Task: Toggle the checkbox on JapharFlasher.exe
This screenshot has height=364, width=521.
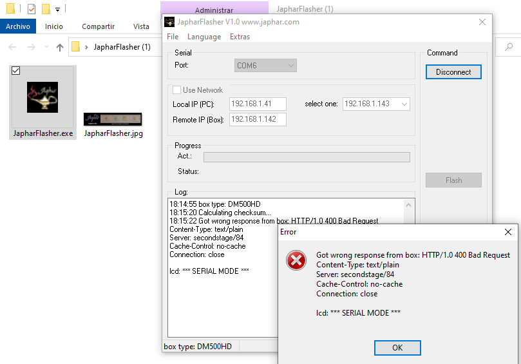Action: [x=15, y=70]
